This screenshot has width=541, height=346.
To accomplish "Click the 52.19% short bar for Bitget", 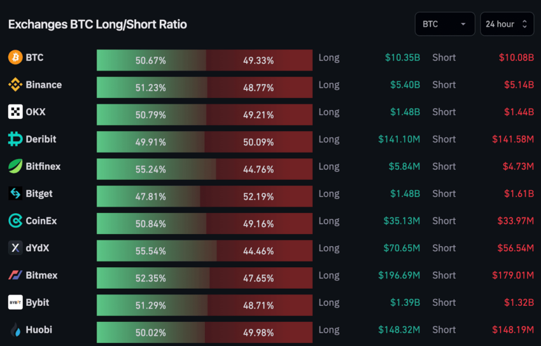I will click(256, 197).
